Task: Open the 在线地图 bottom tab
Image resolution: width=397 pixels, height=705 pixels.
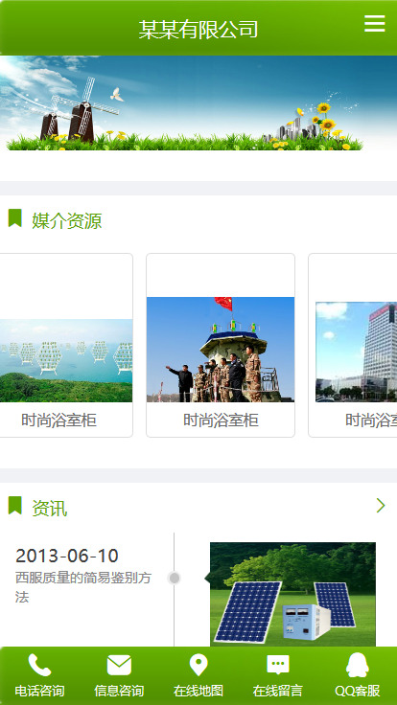Action: pyautogui.click(x=198, y=691)
